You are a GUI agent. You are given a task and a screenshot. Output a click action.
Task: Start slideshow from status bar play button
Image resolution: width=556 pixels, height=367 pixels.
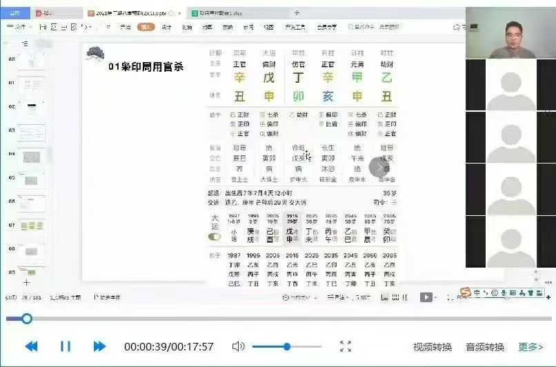pos(426,297)
